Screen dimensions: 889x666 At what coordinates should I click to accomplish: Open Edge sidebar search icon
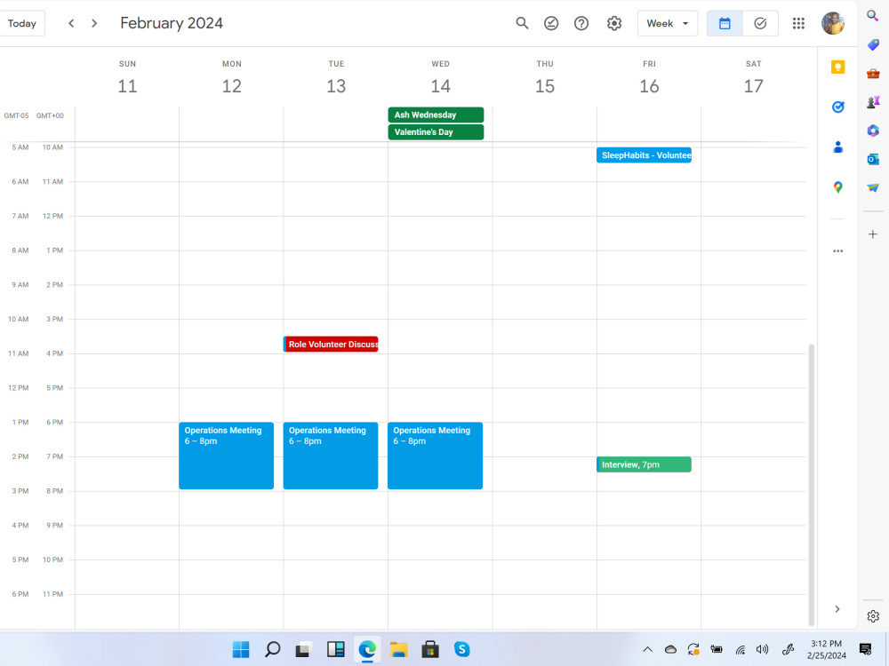coord(873,15)
